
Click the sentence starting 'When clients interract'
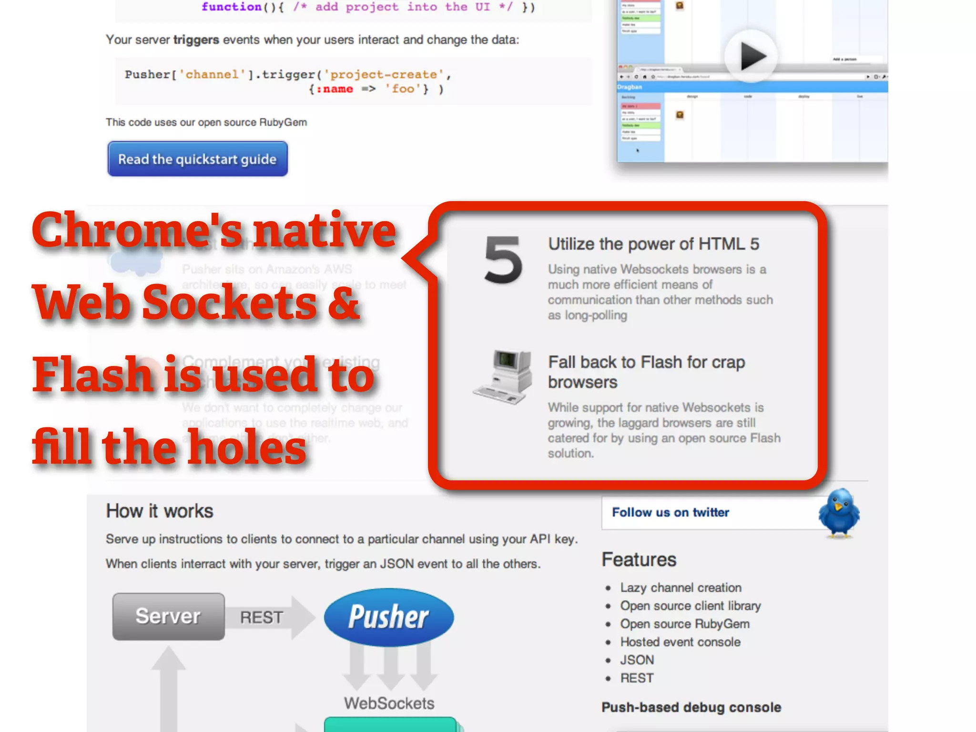[x=323, y=564]
